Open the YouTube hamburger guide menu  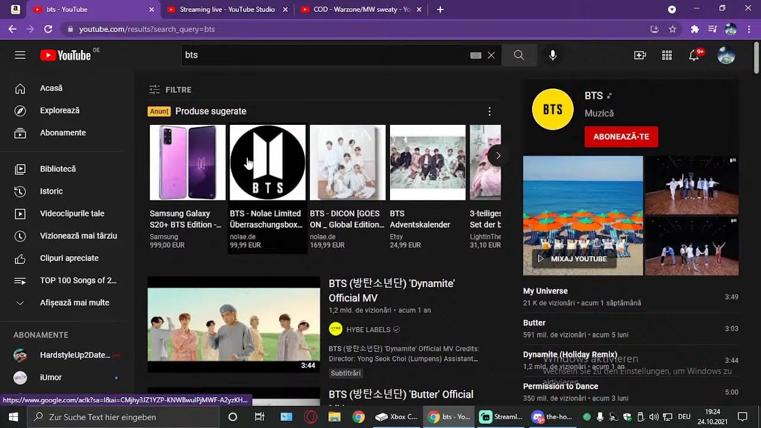point(20,55)
